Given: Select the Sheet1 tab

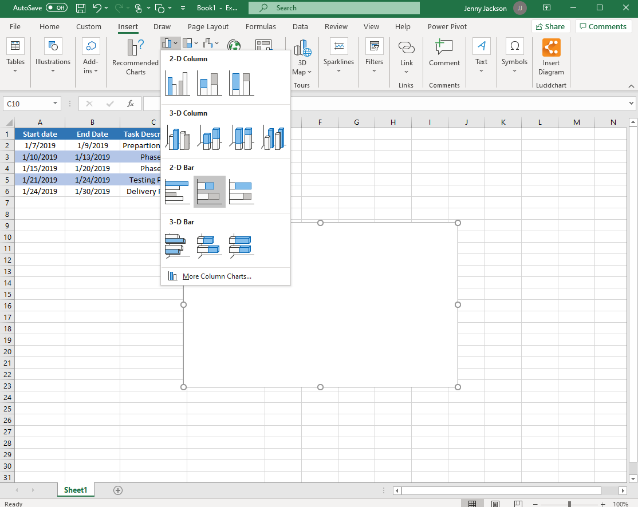Looking at the screenshot, I should pos(75,490).
